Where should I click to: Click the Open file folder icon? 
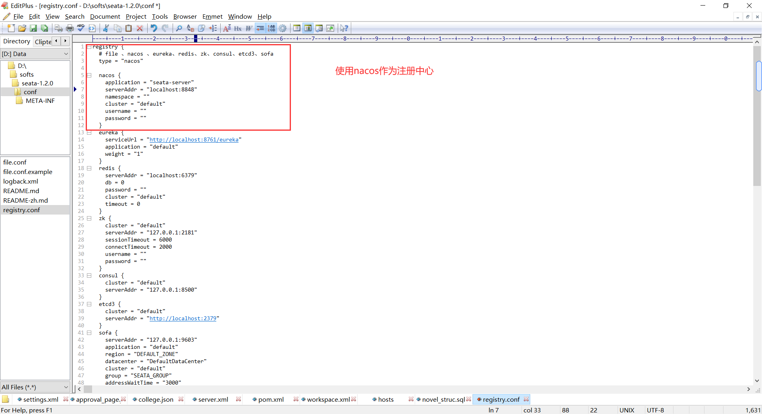point(22,28)
